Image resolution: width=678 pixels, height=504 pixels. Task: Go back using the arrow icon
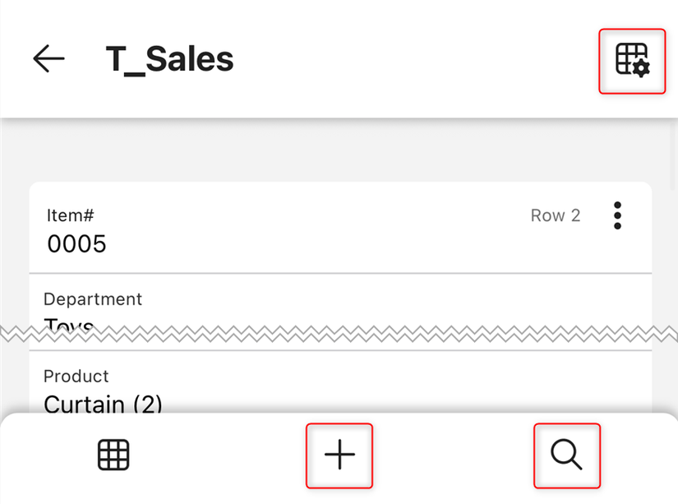(x=48, y=58)
